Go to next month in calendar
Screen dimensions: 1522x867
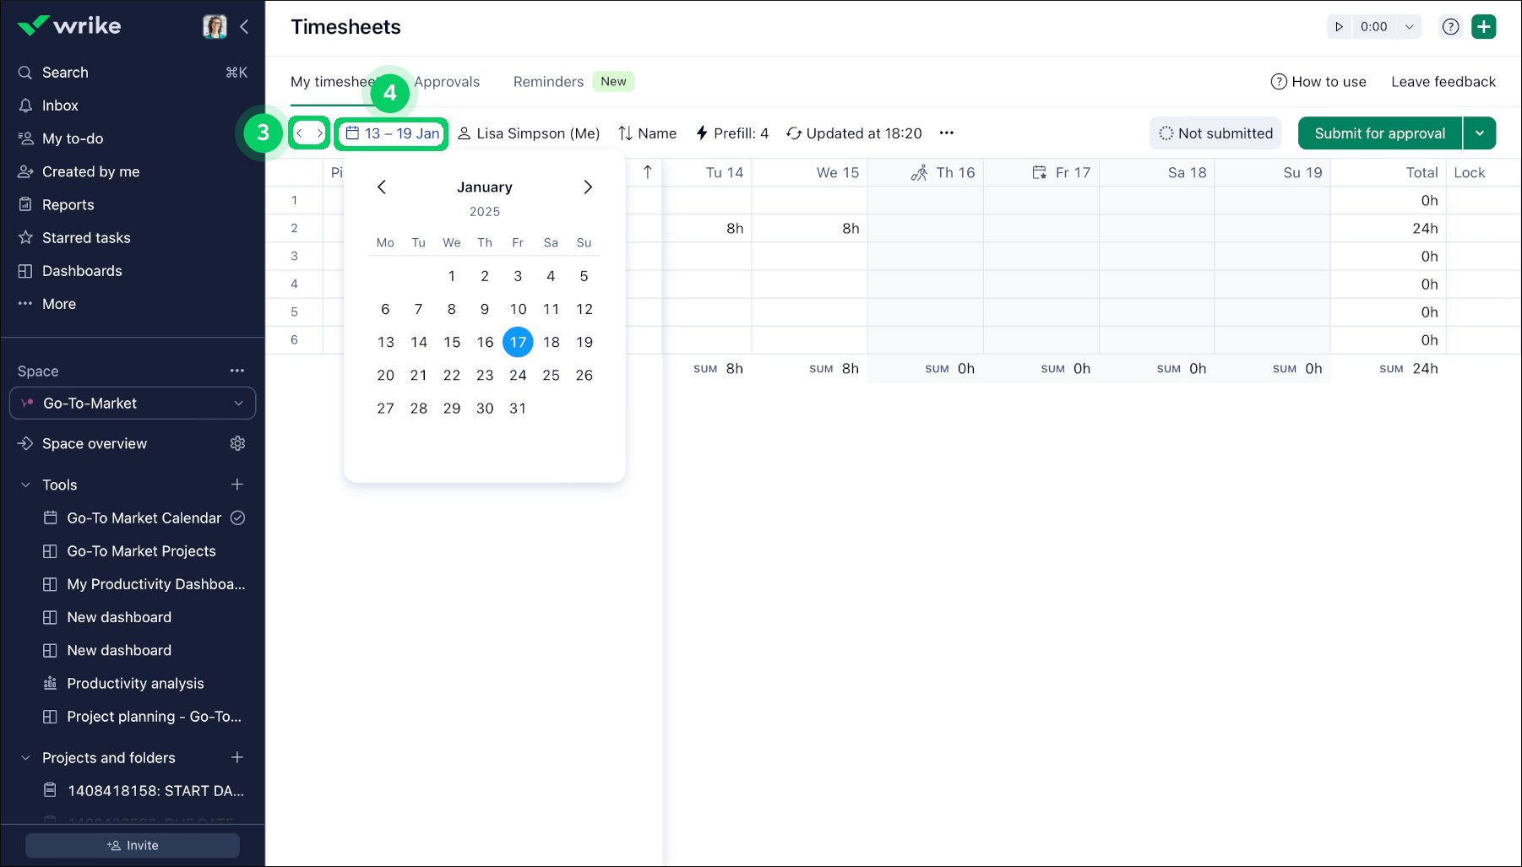pyautogui.click(x=588, y=187)
